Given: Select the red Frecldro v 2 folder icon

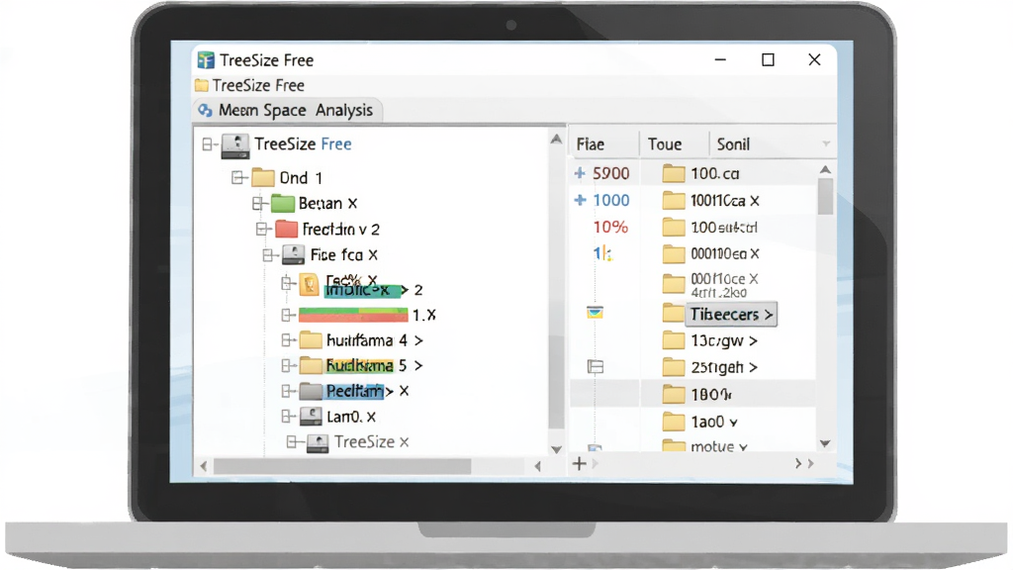Looking at the screenshot, I should coord(286,229).
